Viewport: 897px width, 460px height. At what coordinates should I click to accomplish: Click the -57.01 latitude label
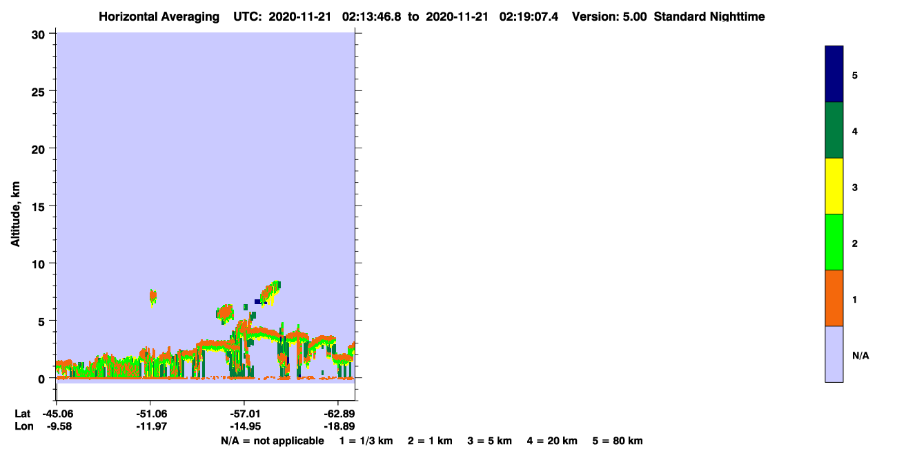pyautogui.click(x=244, y=414)
